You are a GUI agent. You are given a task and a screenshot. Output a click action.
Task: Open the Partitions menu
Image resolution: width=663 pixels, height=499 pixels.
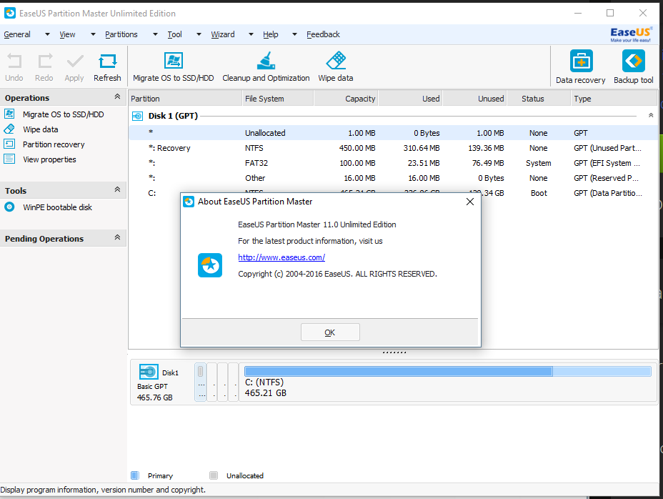tap(121, 34)
